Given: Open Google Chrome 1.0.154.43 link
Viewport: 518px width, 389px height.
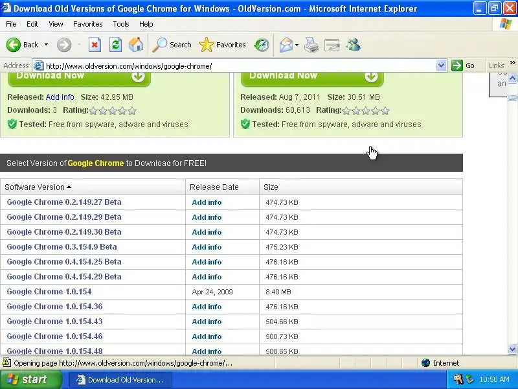Looking at the screenshot, I should 54,321.
